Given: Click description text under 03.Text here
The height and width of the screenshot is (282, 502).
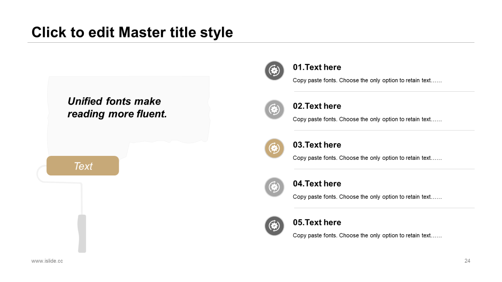Looking at the screenshot, I should click(x=367, y=158).
